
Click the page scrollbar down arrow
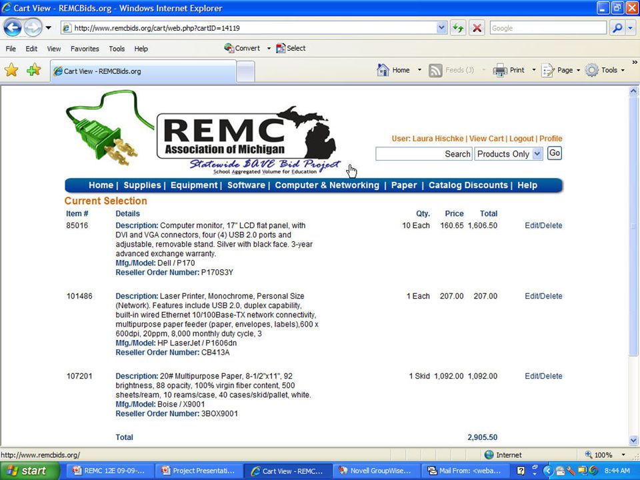point(633,440)
